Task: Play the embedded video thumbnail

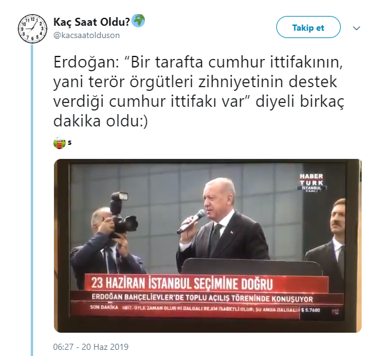Action: 208,246
